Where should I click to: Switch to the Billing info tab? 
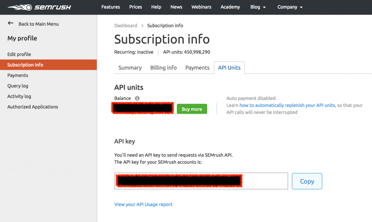(x=163, y=68)
